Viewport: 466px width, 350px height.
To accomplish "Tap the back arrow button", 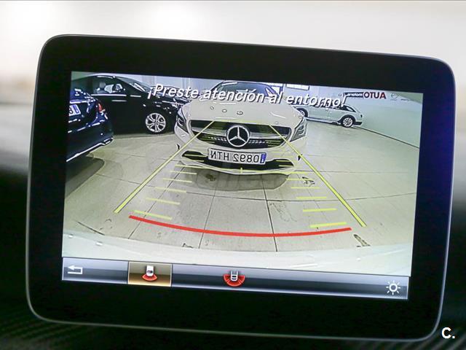I will (76, 271).
